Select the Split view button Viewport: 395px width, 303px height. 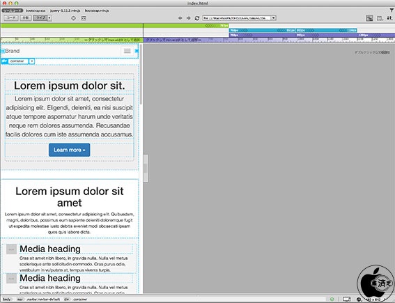[26, 18]
